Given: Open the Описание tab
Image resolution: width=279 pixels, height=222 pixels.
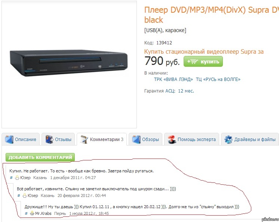Looking at the screenshot, I should point(21,139).
